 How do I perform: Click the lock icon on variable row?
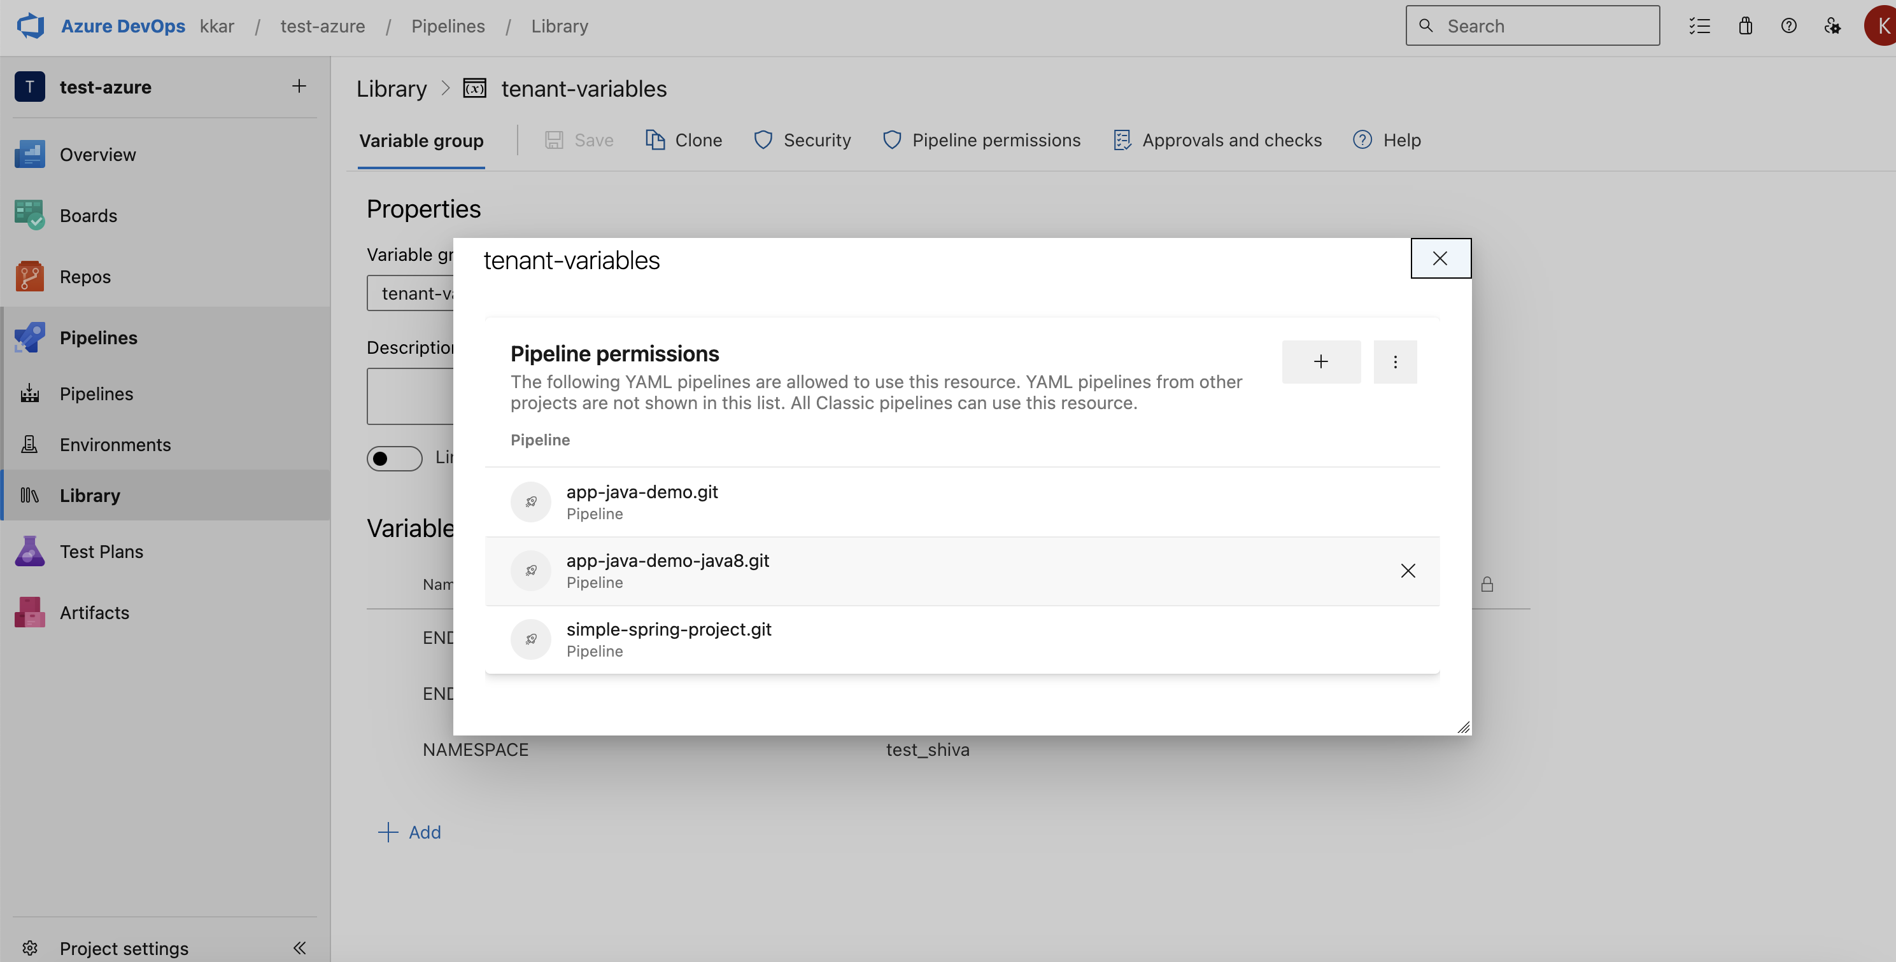click(1489, 584)
